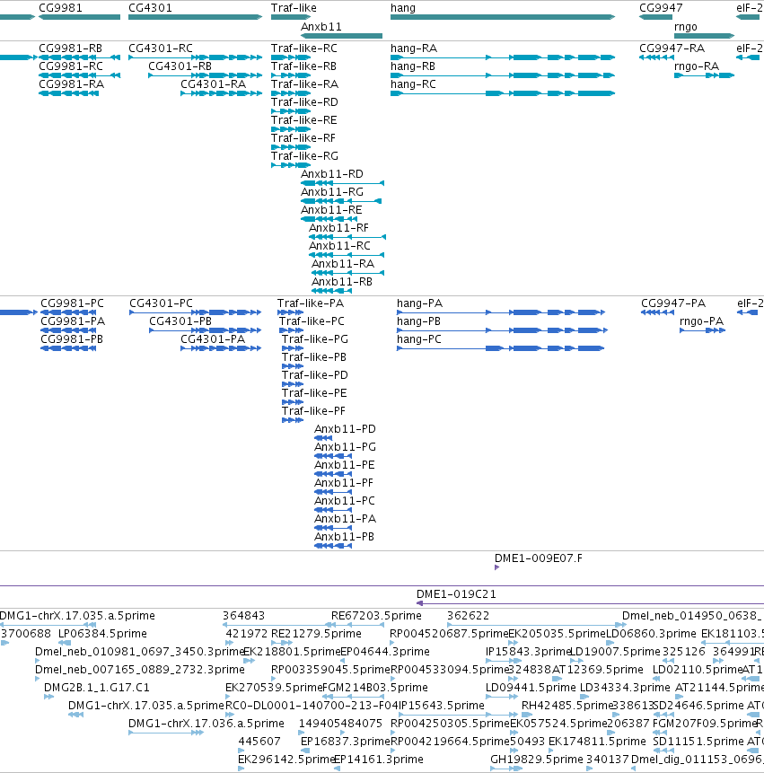This screenshot has height=773, width=764.
Task: Click EST 340137
Action: tap(590, 769)
